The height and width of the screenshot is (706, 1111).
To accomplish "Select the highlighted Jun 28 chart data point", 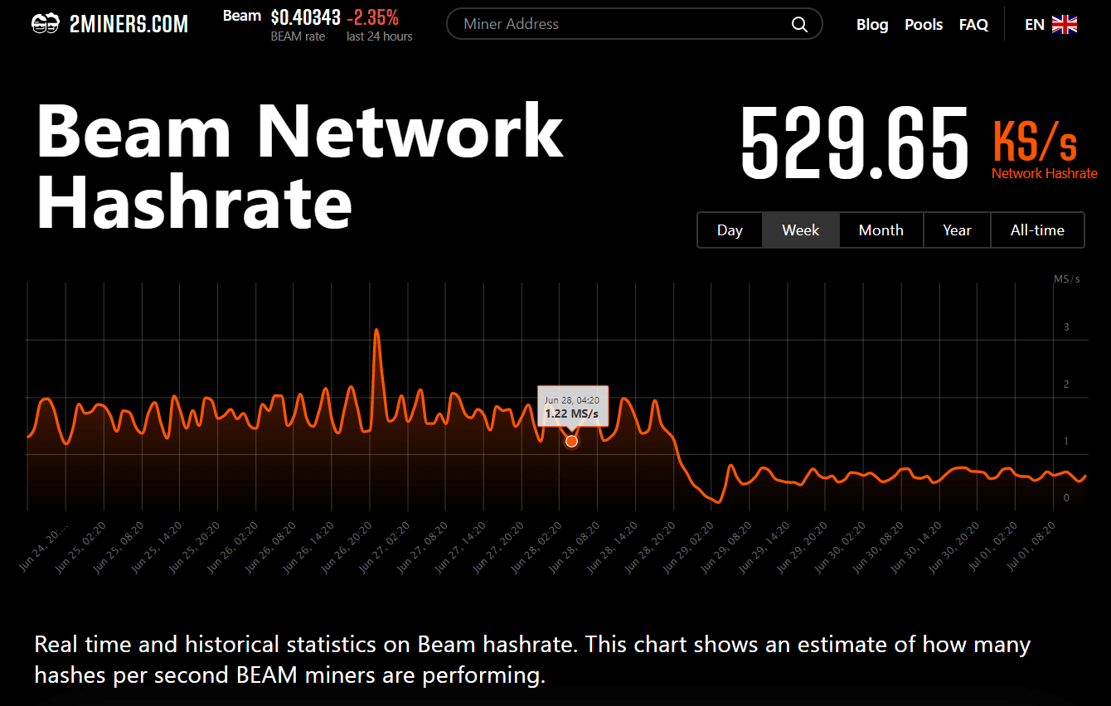I will pos(571,441).
